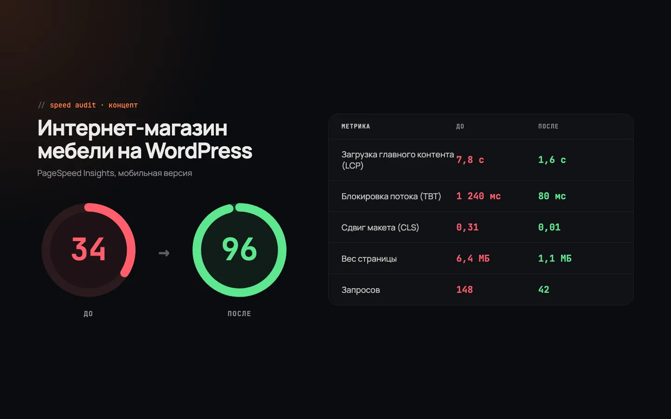Click the red score 34 gauge

coord(89,250)
